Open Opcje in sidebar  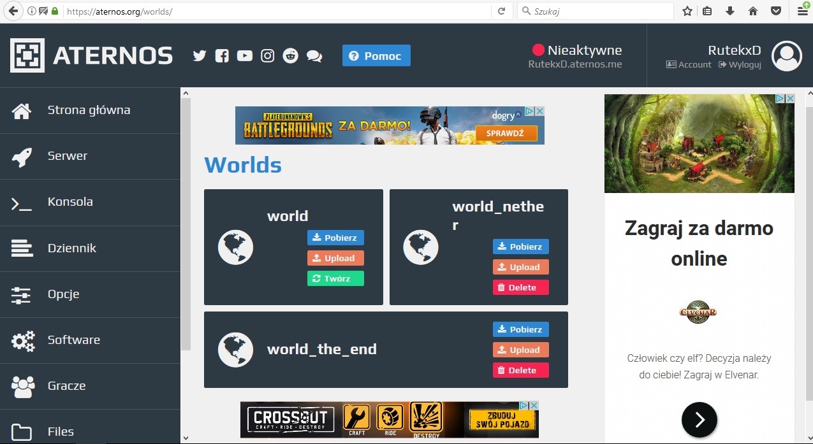[x=90, y=294]
